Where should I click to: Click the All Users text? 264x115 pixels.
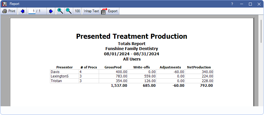(x=132, y=59)
